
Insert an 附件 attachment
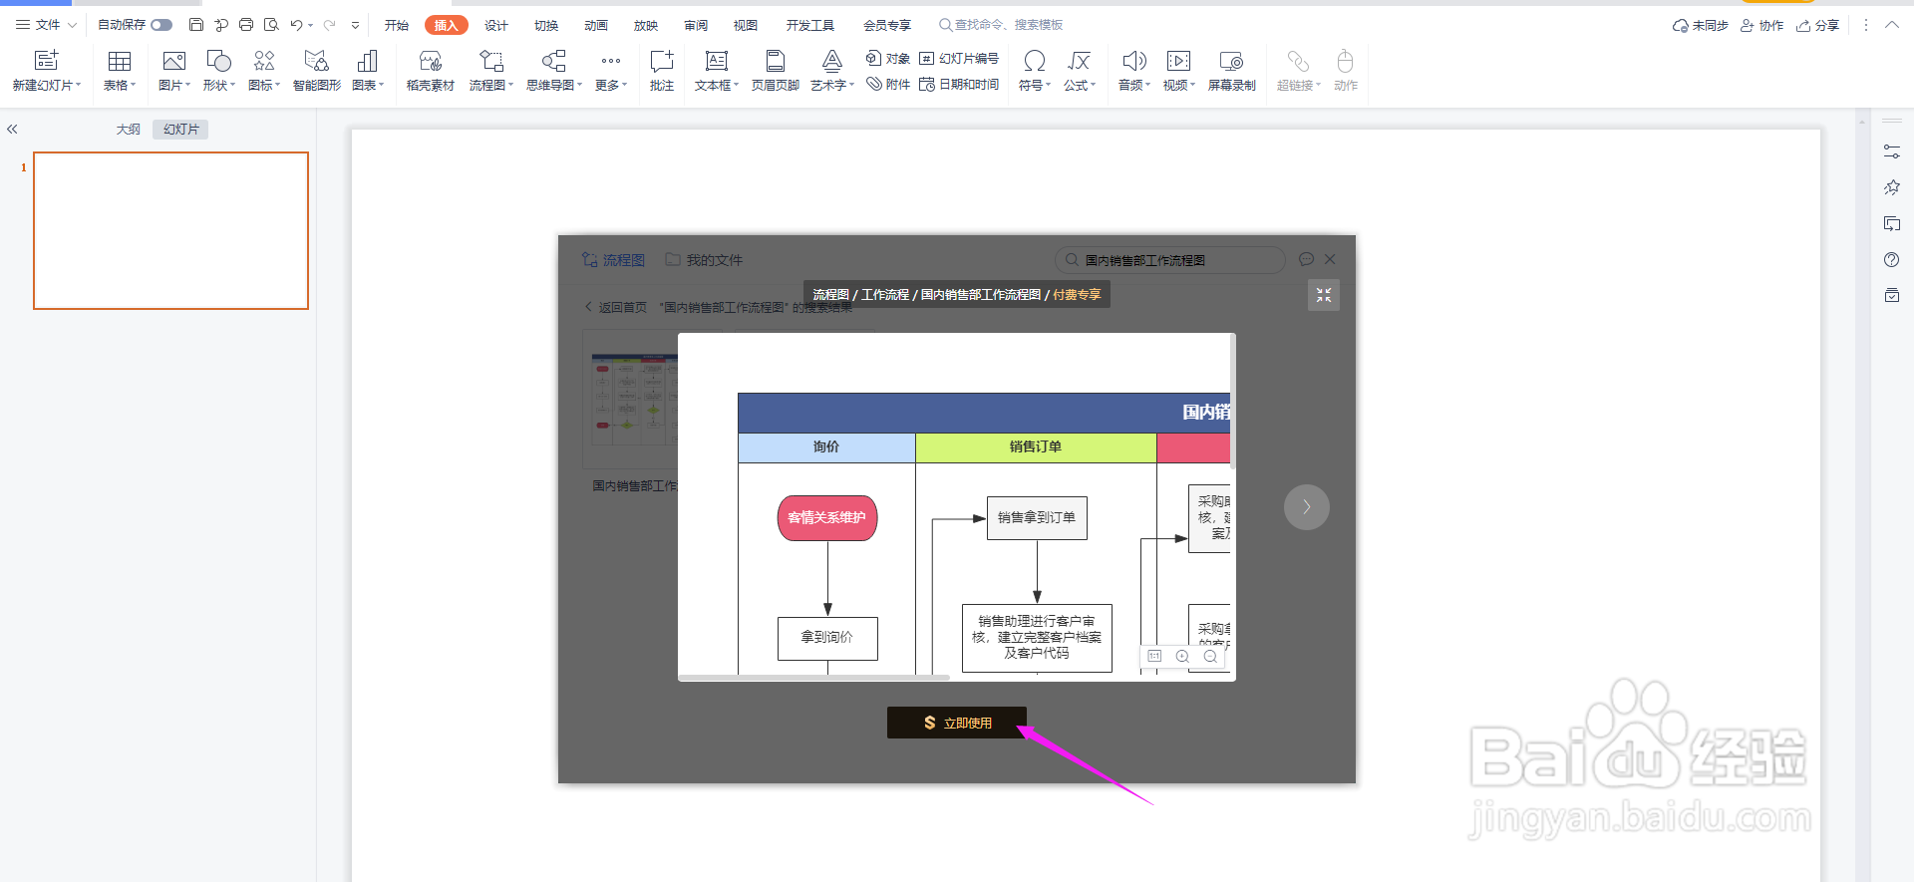(x=888, y=85)
